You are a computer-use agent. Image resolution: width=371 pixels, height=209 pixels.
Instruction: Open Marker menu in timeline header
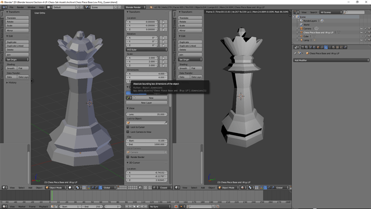(x=22, y=207)
